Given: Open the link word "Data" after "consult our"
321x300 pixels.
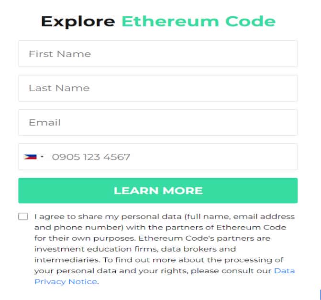Looking at the screenshot, I should point(284,271).
